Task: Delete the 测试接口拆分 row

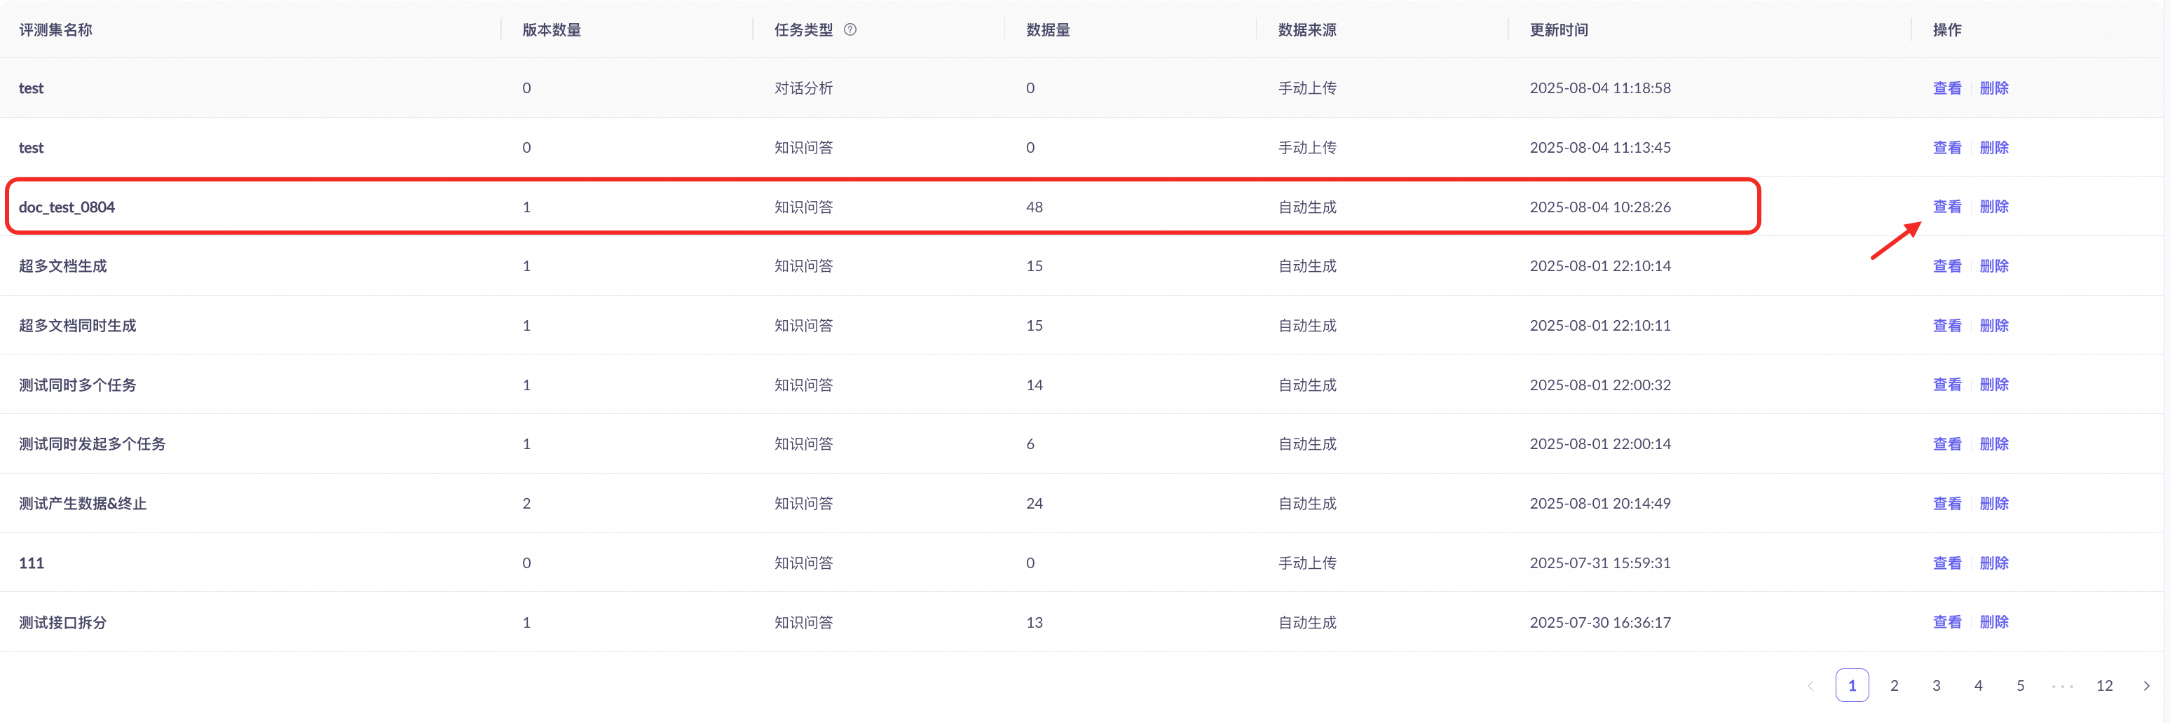Action: tap(1994, 622)
